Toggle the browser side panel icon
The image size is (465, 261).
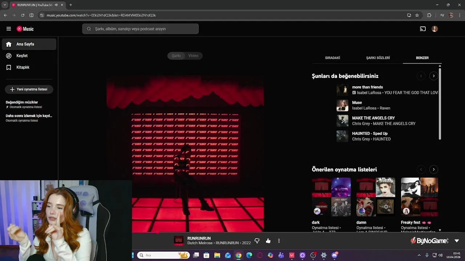(31, 15)
